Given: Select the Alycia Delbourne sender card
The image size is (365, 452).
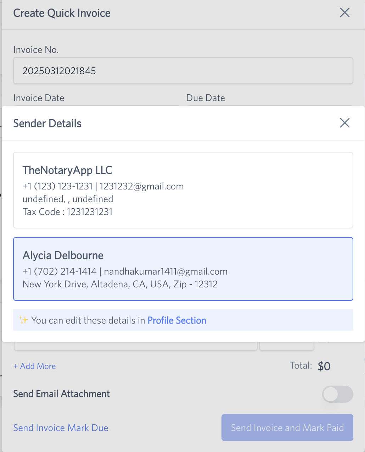Looking at the screenshot, I should [183, 269].
